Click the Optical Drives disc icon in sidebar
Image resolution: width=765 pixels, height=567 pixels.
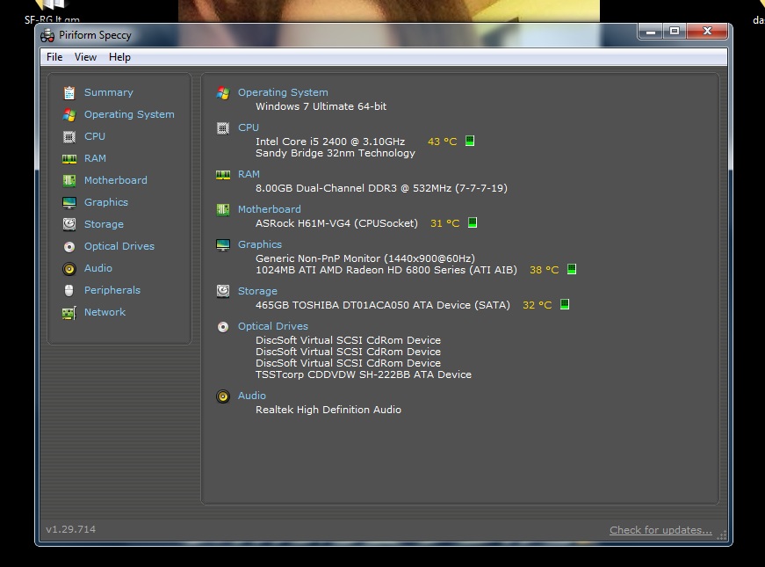[x=69, y=247]
